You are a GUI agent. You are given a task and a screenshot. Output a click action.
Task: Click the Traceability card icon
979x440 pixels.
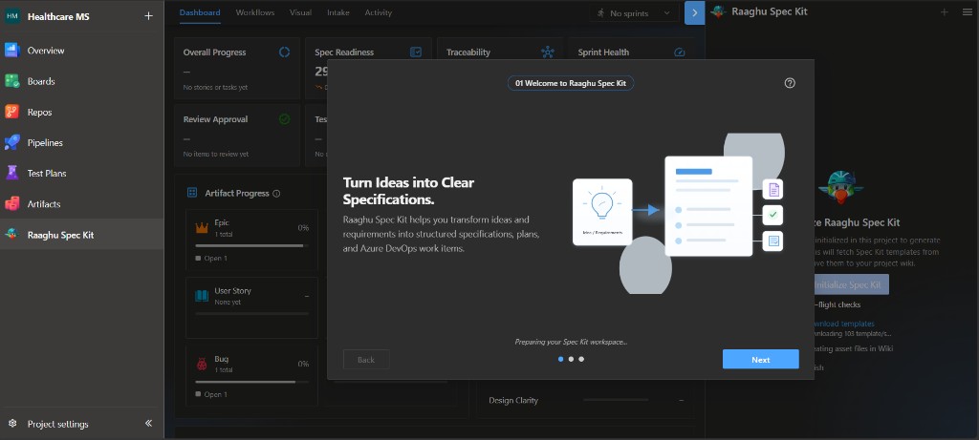[x=548, y=52]
